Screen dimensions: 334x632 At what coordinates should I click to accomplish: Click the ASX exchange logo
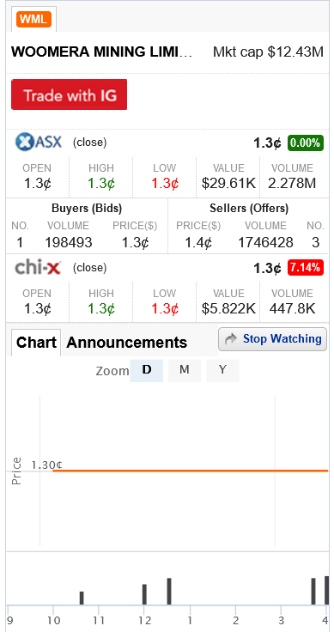click(x=39, y=143)
